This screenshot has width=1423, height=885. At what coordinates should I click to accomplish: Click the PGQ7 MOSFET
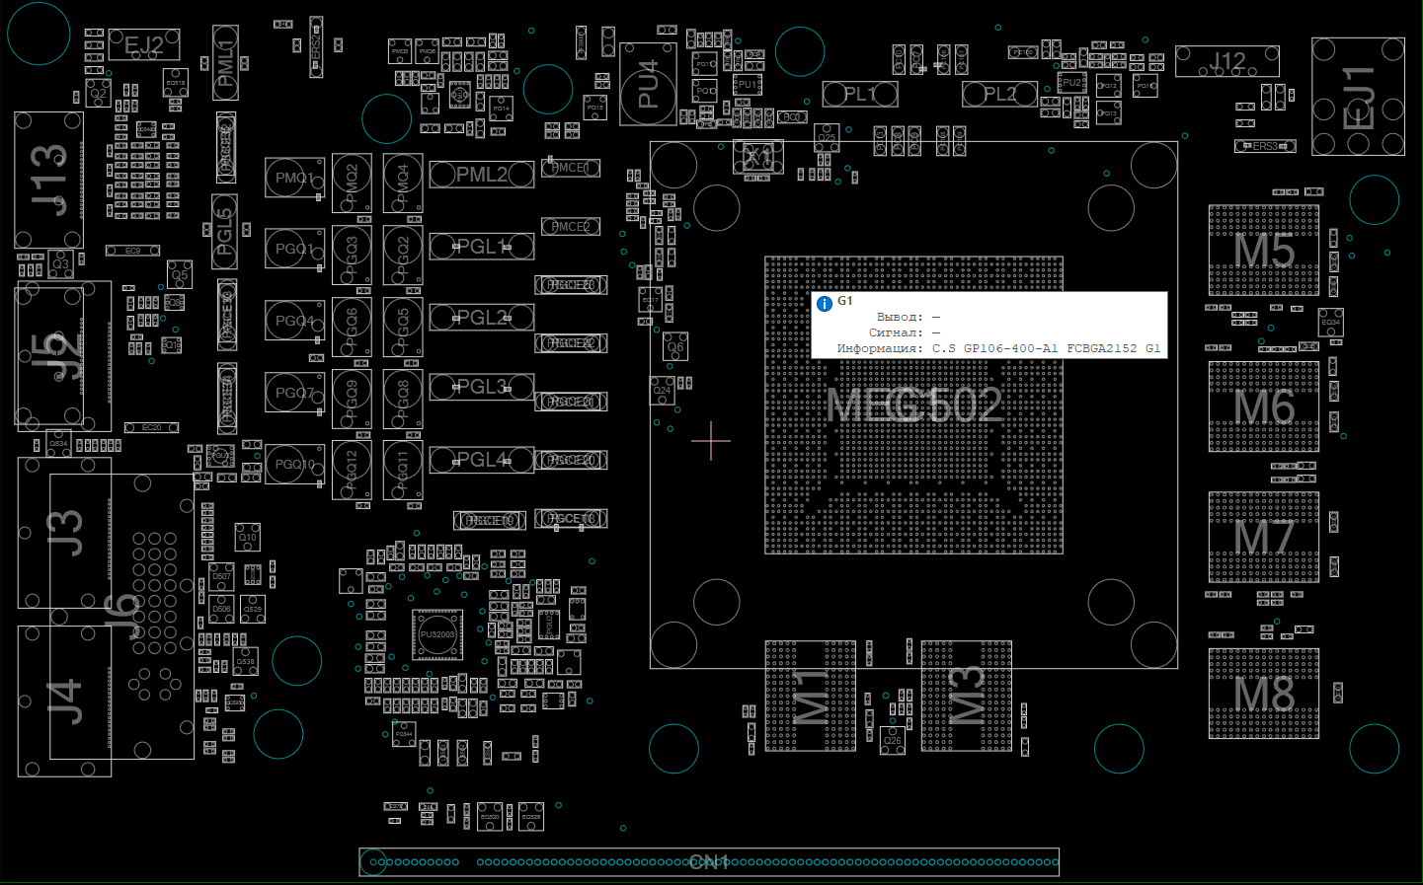pyautogui.click(x=294, y=393)
